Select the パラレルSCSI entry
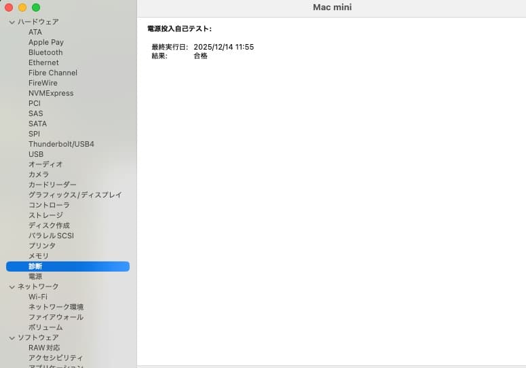This screenshot has width=526, height=368. [x=51, y=236]
